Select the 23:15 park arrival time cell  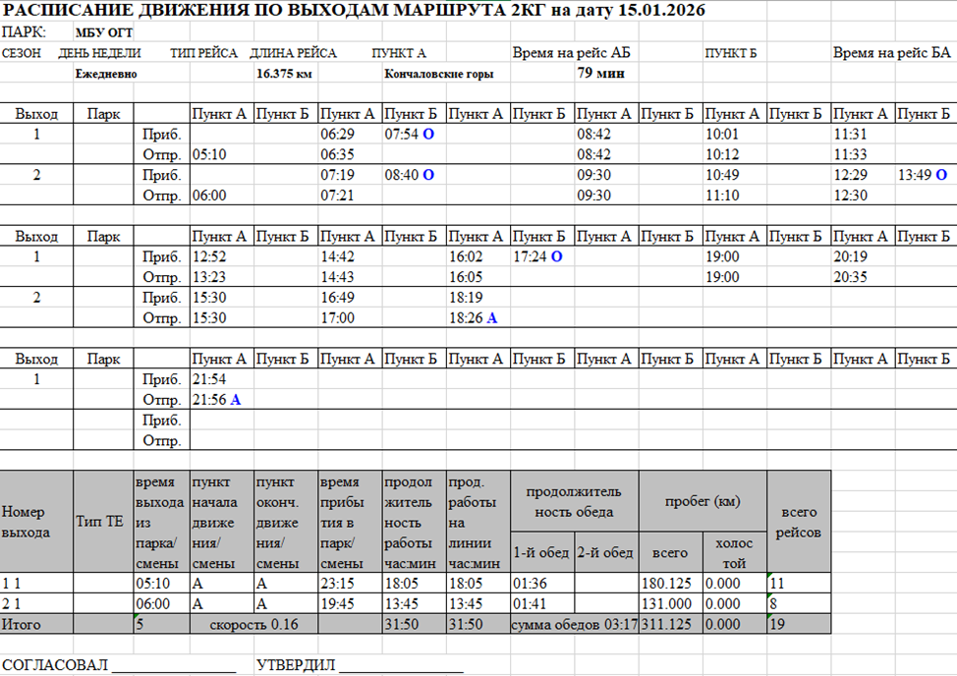(x=349, y=584)
